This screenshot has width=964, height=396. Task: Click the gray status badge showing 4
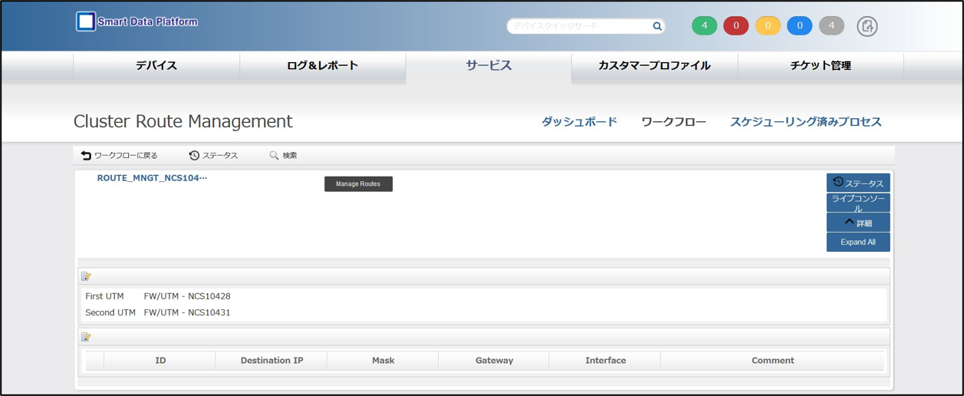(831, 26)
